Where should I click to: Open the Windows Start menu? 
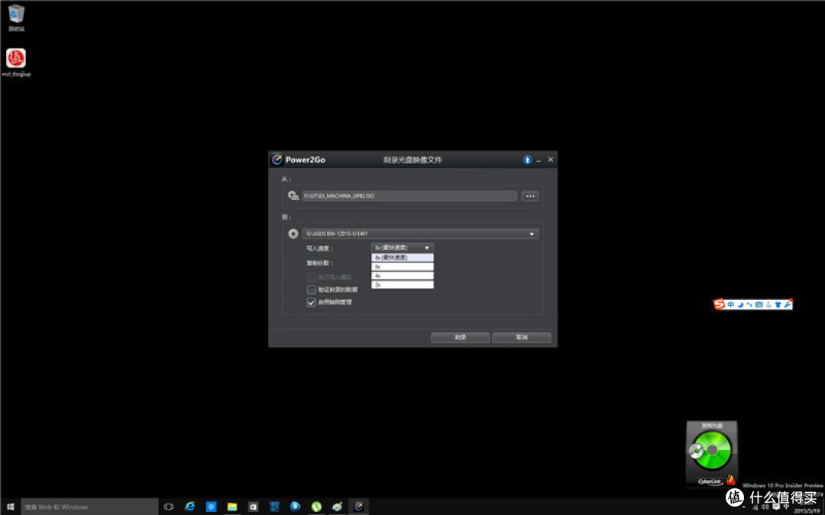pyautogui.click(x=10, y=507)
